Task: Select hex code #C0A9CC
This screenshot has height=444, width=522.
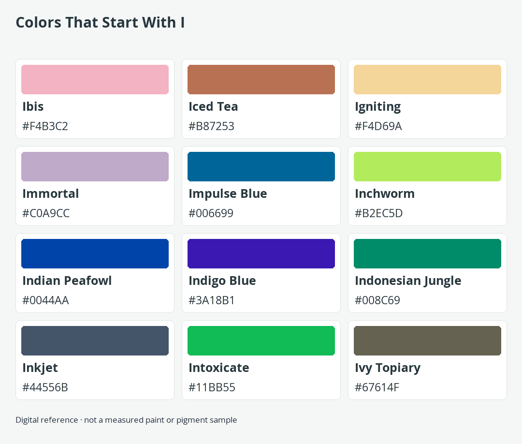Action: click(x=46, y=213)
